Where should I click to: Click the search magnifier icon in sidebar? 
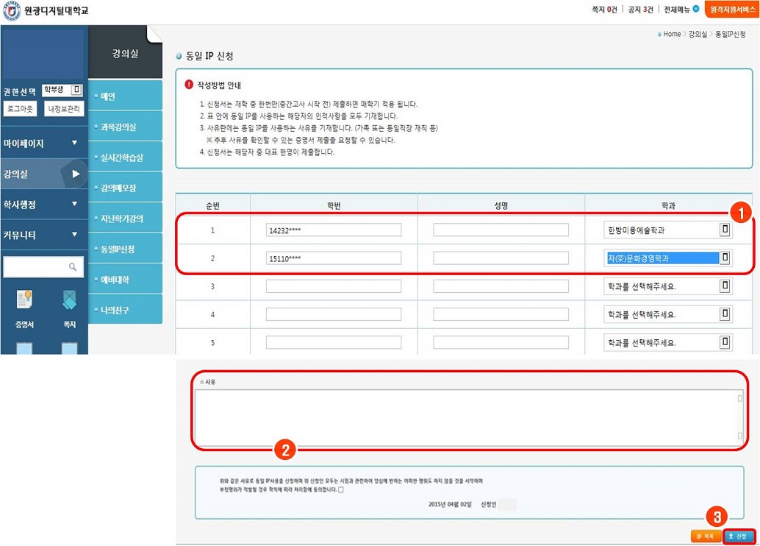(x=72, y=267)
